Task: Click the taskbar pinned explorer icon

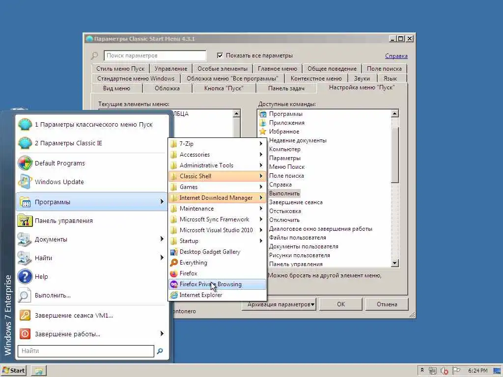Action: click(39, 371)
